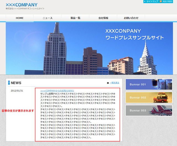Open the ×××COMPANYからのお知らせ001 article

[x=57, y=91]
